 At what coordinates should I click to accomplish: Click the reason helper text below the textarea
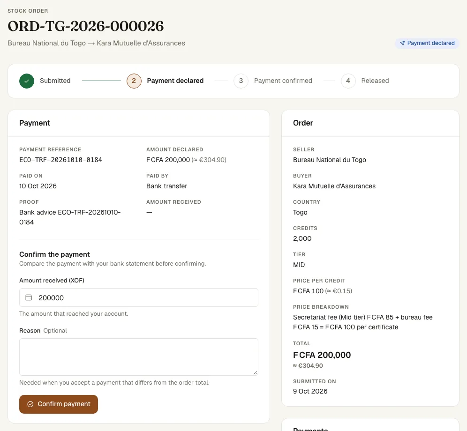114,382
